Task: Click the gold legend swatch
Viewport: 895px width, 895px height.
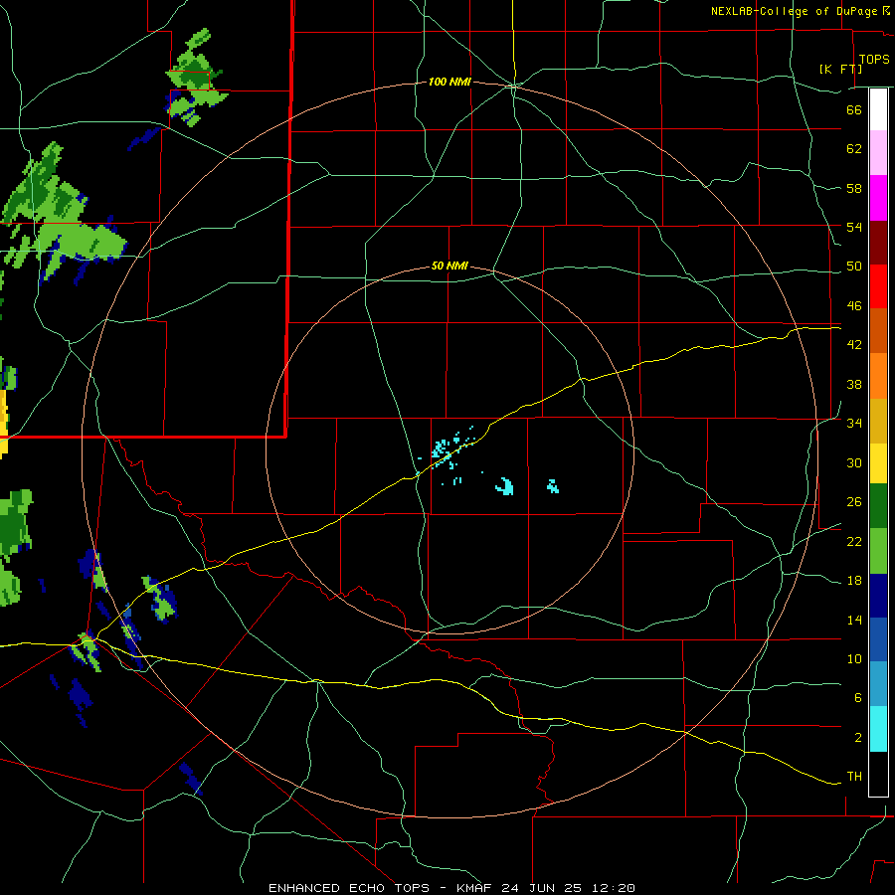Action: [x=878, y=422]
